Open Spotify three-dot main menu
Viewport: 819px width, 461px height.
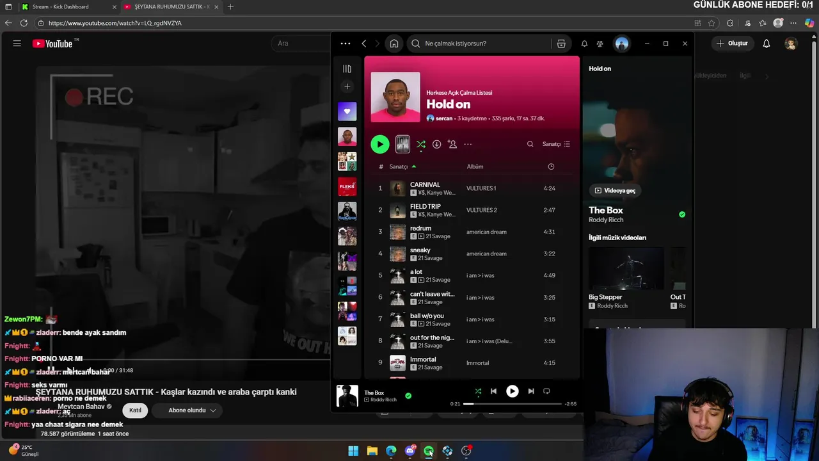346,44
